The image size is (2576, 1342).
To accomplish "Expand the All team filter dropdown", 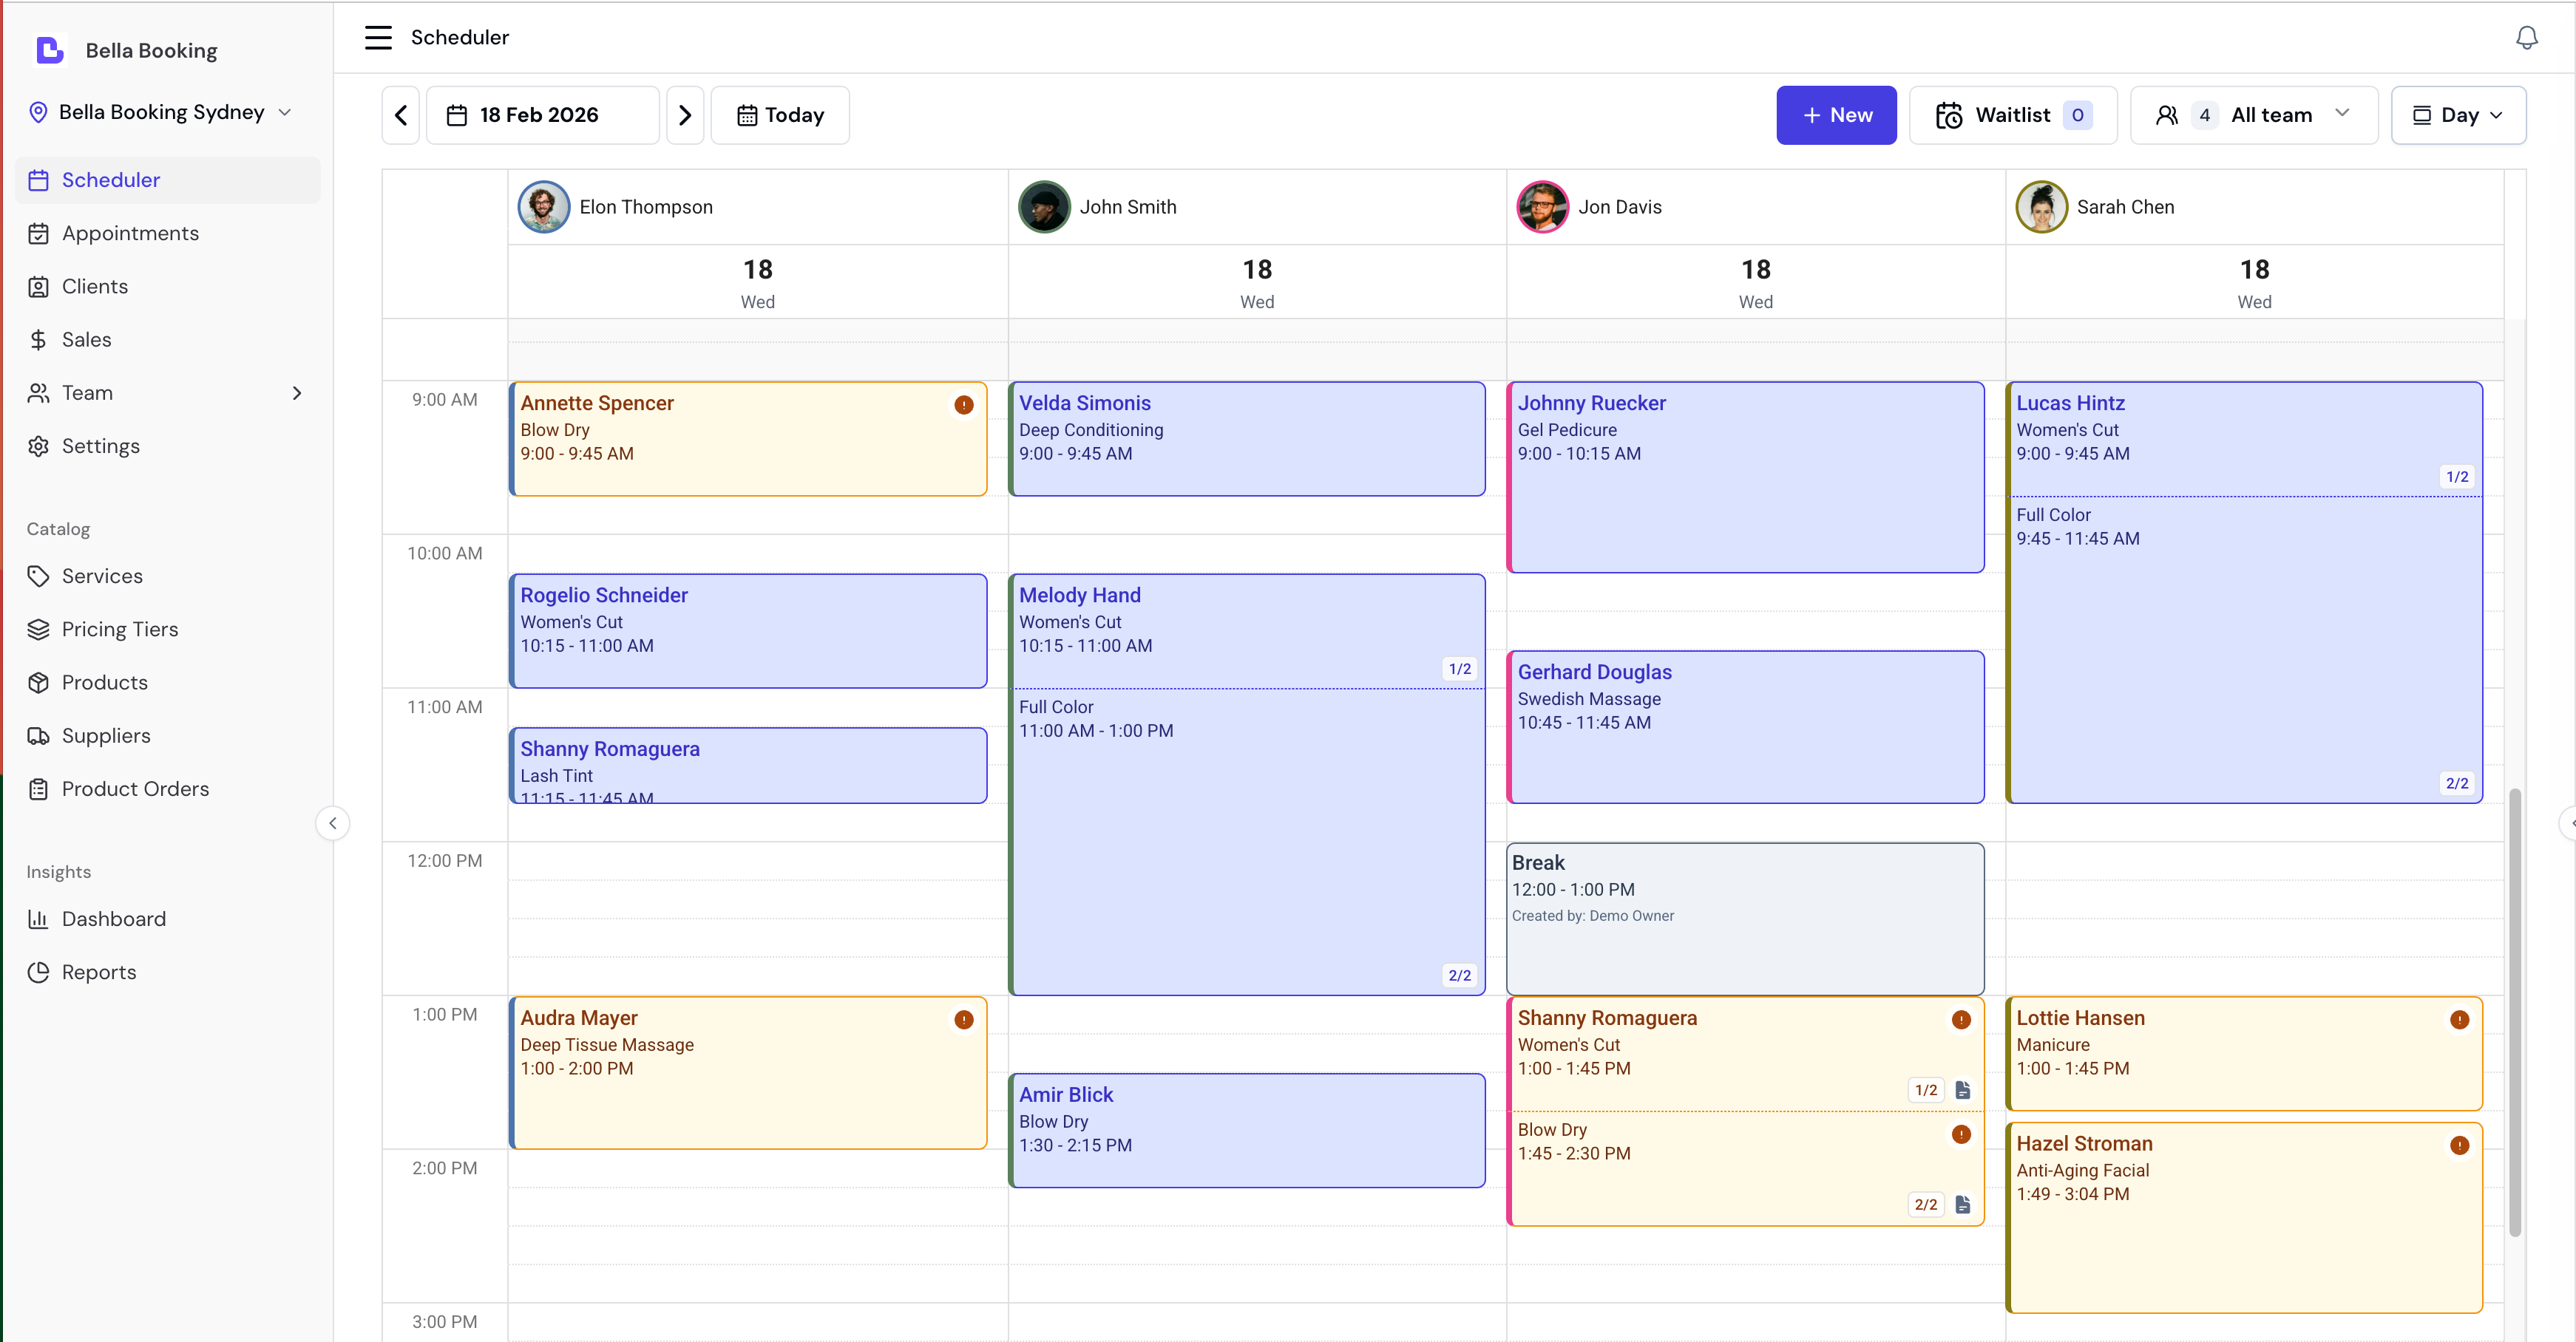I will pyautogui.click(x=2253, y=115).
